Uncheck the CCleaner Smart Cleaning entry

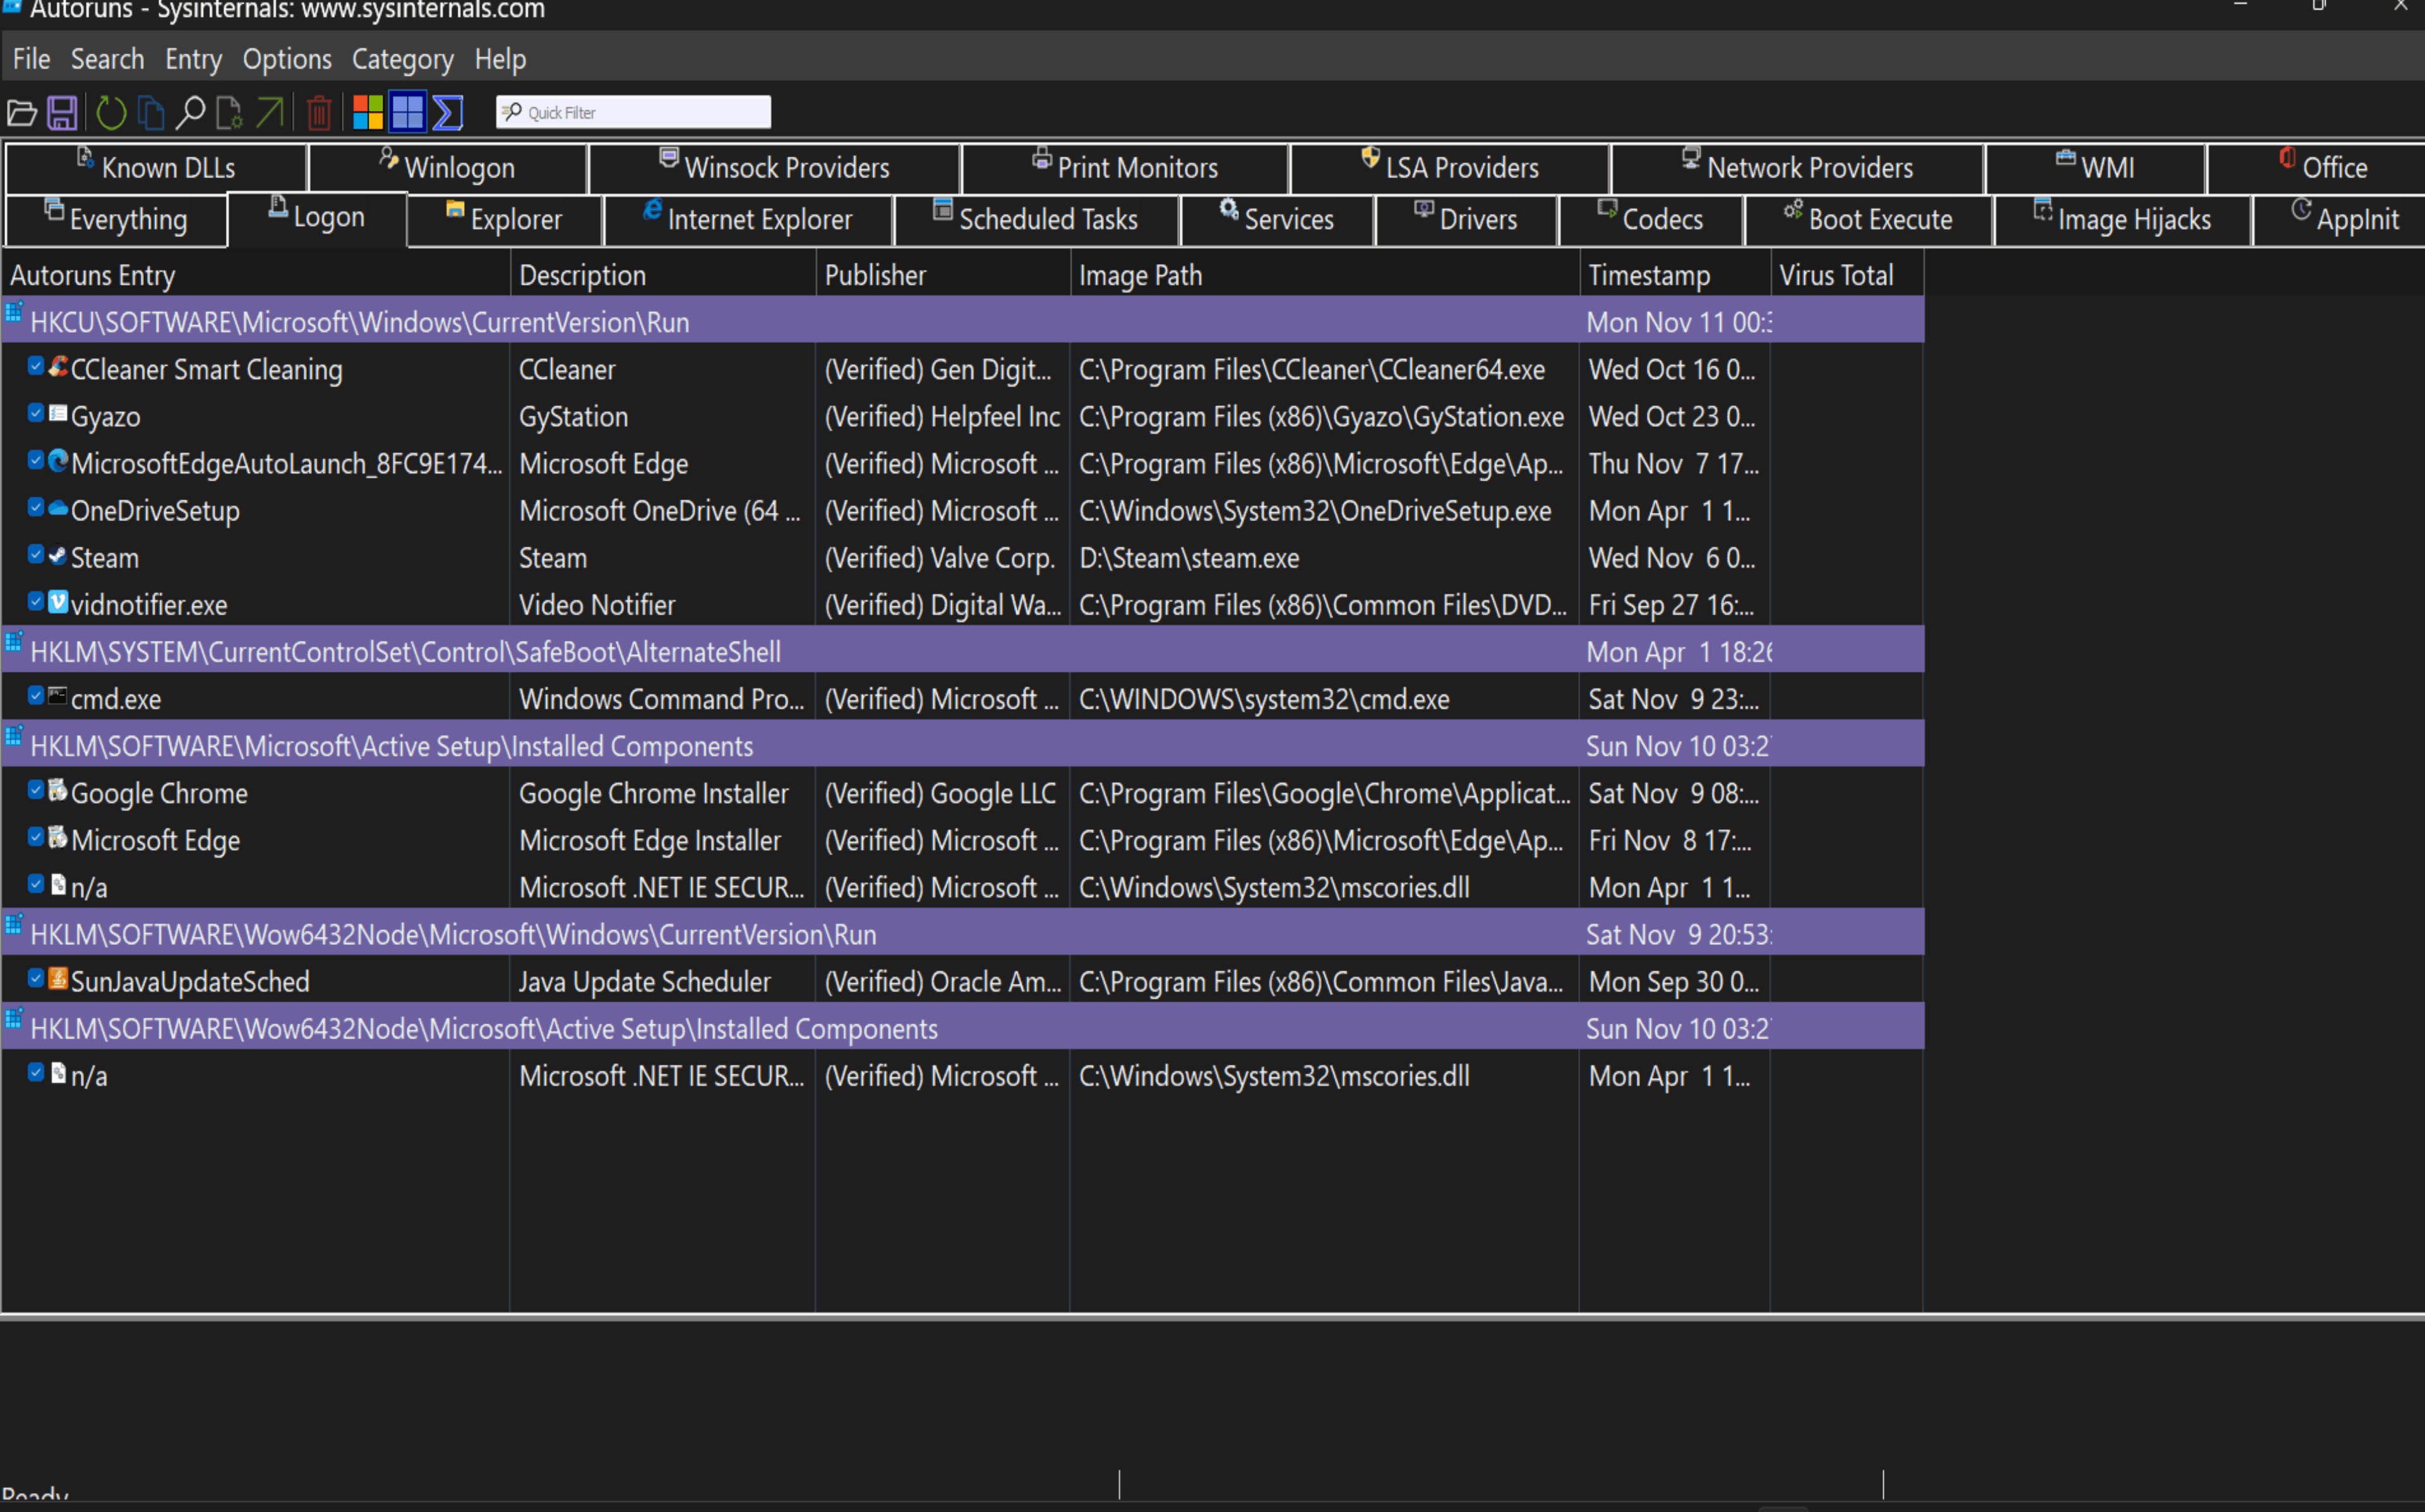pyautogui.click(x=36, y=367)
